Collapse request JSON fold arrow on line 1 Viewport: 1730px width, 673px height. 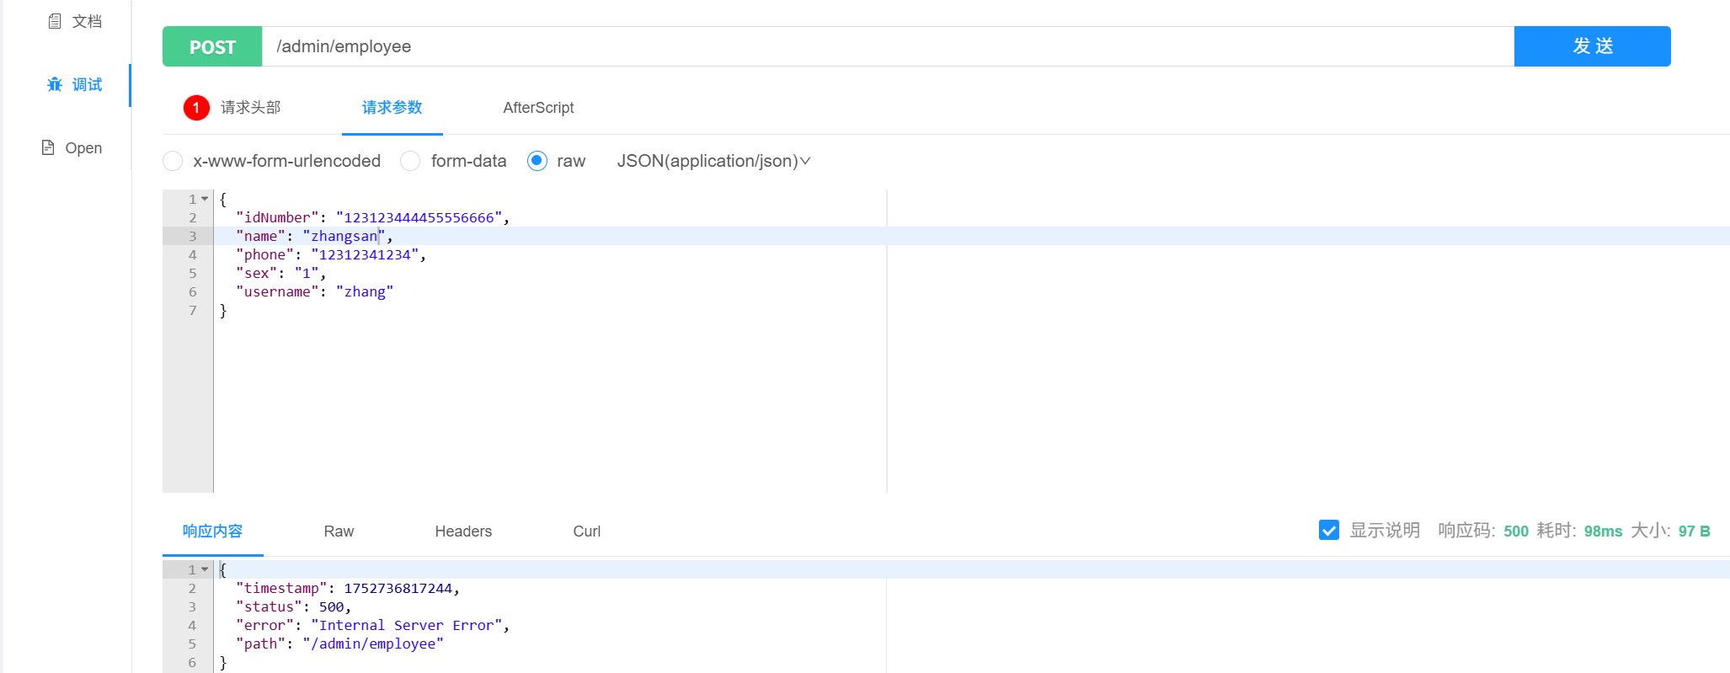tap(205, 199)
